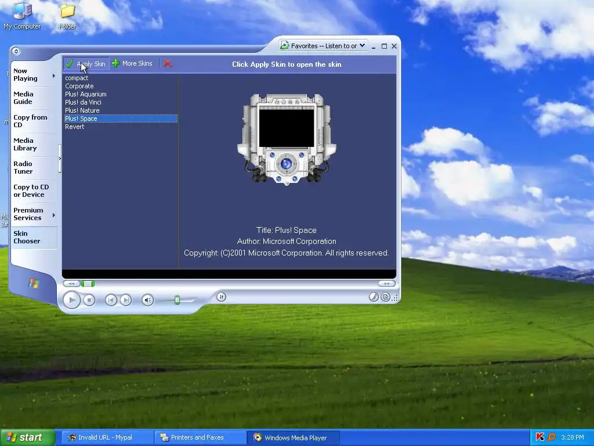Open Copy to CD or Device tab
This screenshot has width=594, height=446.
tap(34, 190)
